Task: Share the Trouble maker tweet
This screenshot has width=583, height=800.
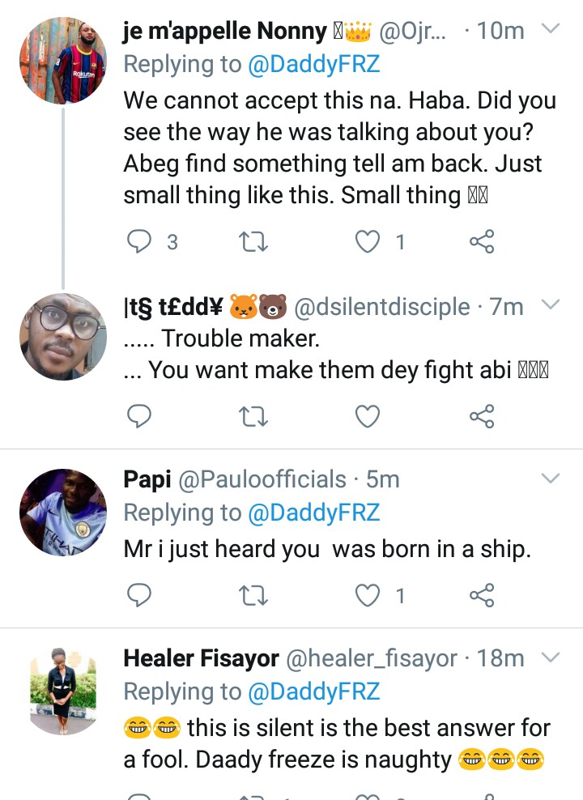Action: coord(482,416)
